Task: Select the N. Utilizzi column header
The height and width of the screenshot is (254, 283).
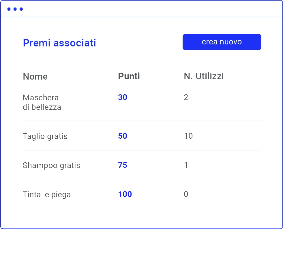Action: tap(204, 76)
